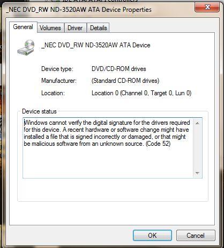Click the dialog title bar text
The image size is (224, 248).
click(79, 10)
